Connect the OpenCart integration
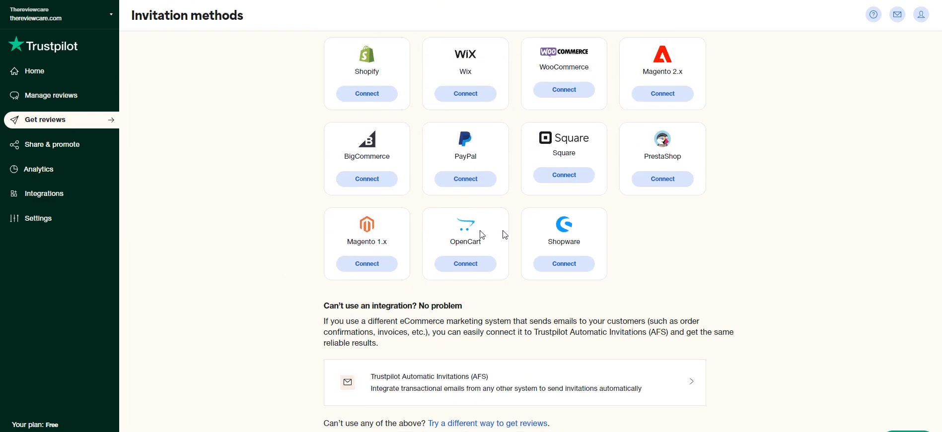942x432 pixels. click(x=465, y=264)
